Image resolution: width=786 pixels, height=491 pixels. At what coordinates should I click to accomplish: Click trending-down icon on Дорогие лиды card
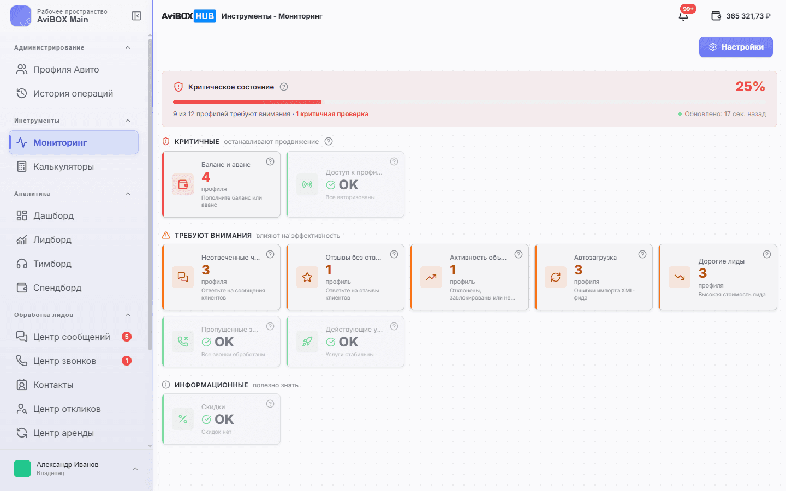680,277
